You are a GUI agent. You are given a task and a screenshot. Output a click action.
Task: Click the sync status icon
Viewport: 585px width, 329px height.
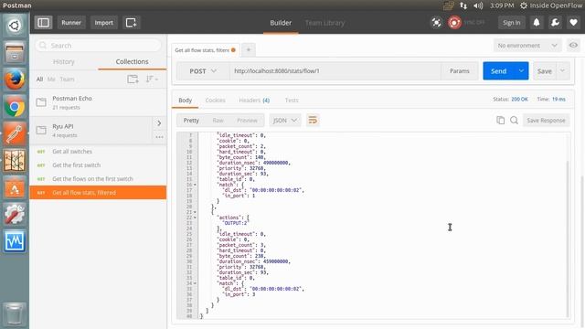454,23
